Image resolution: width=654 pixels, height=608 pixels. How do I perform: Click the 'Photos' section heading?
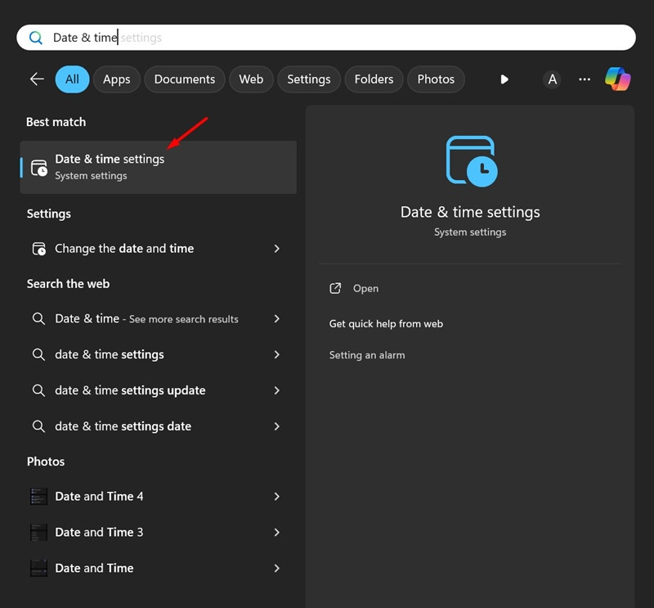tap(46, 462)
